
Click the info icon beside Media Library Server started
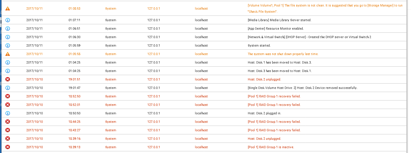click(8, 20)
